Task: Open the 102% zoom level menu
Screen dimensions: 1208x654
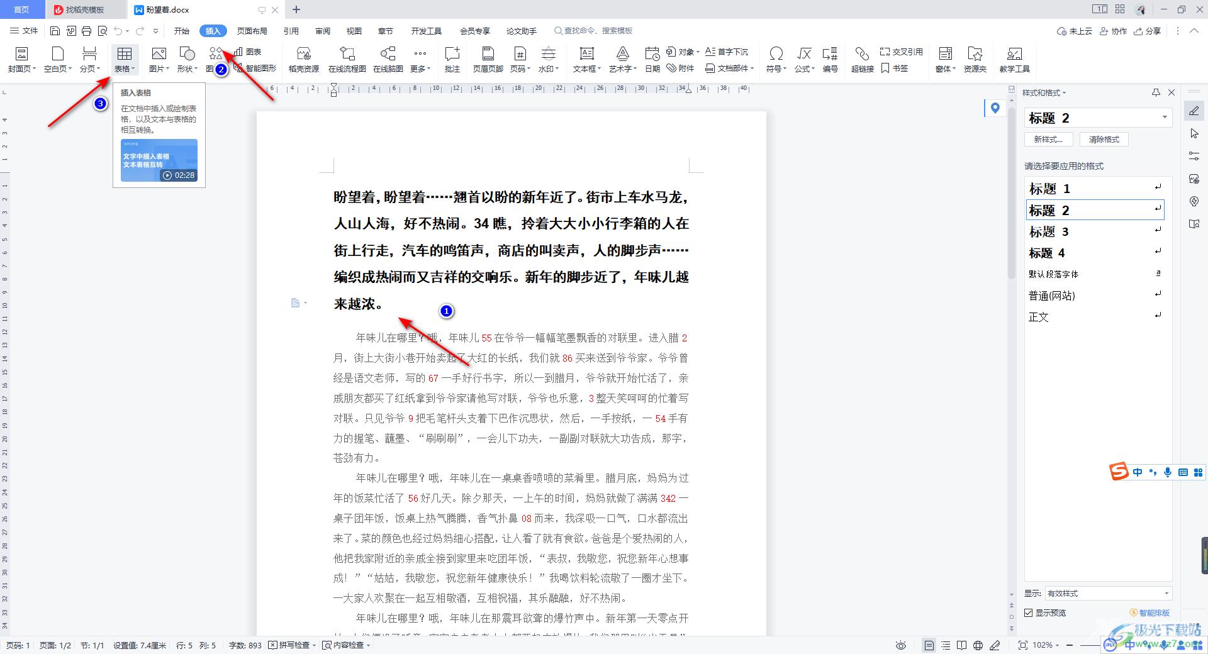Action: coord(1046,645)
